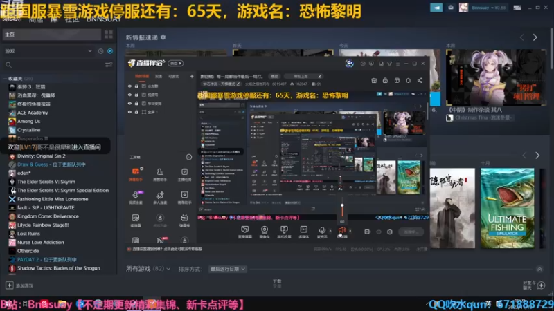Collapse the 工具箱 toolbox panel
The height and width of the screenshot is (311, 554).
(x=189, y=157)
